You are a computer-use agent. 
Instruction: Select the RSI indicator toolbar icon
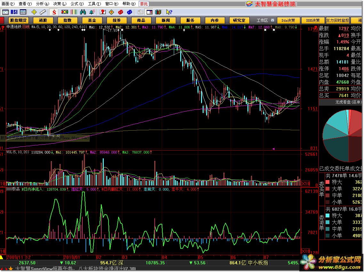14,12
